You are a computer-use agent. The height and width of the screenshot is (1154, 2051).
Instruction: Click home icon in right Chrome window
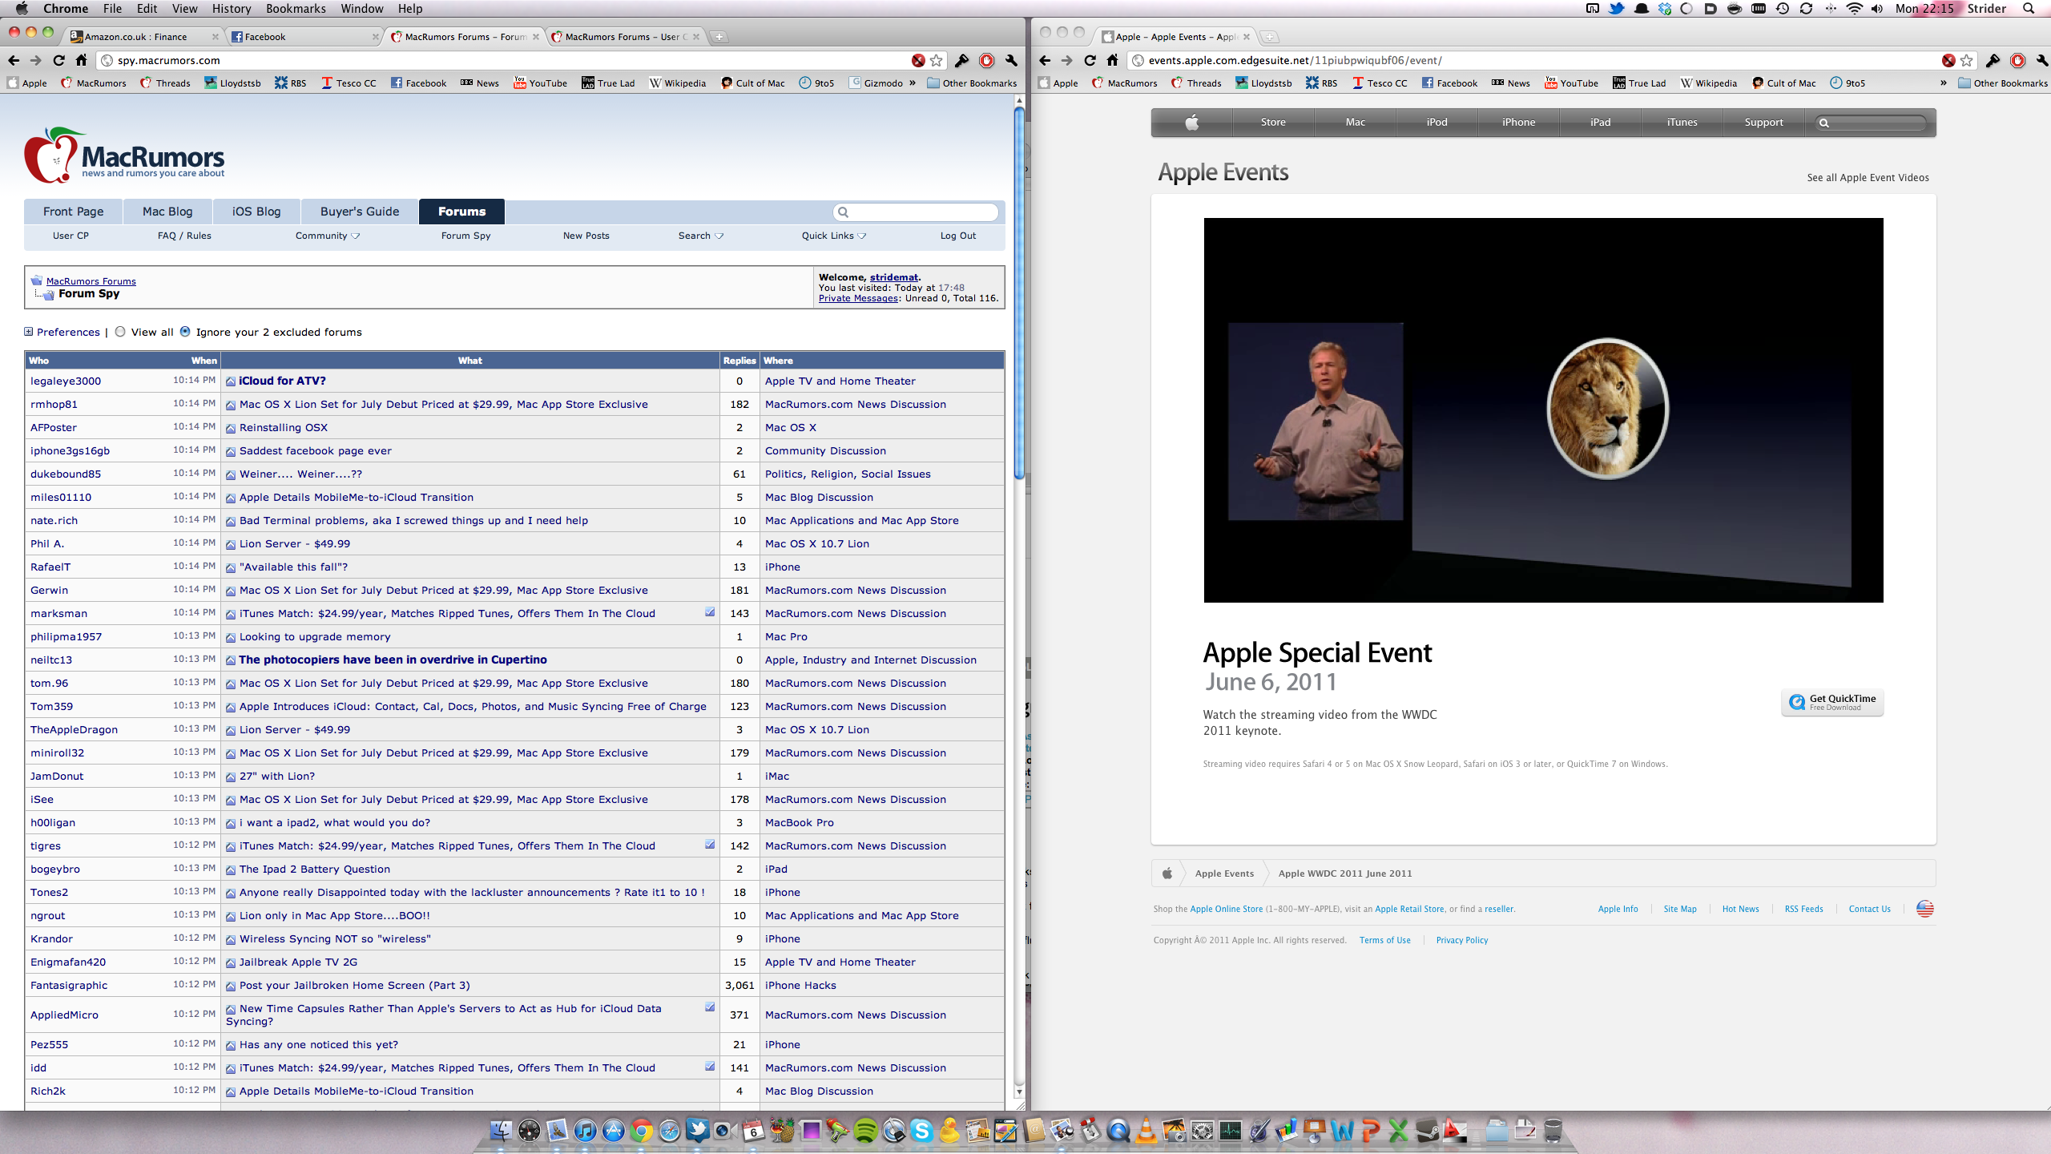(x=1112, y=60)
